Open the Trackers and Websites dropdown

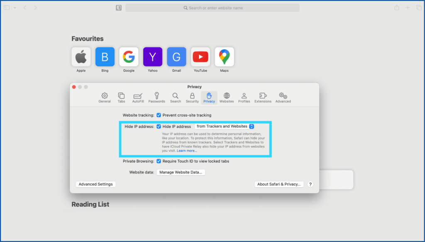(x=225, y=127)
